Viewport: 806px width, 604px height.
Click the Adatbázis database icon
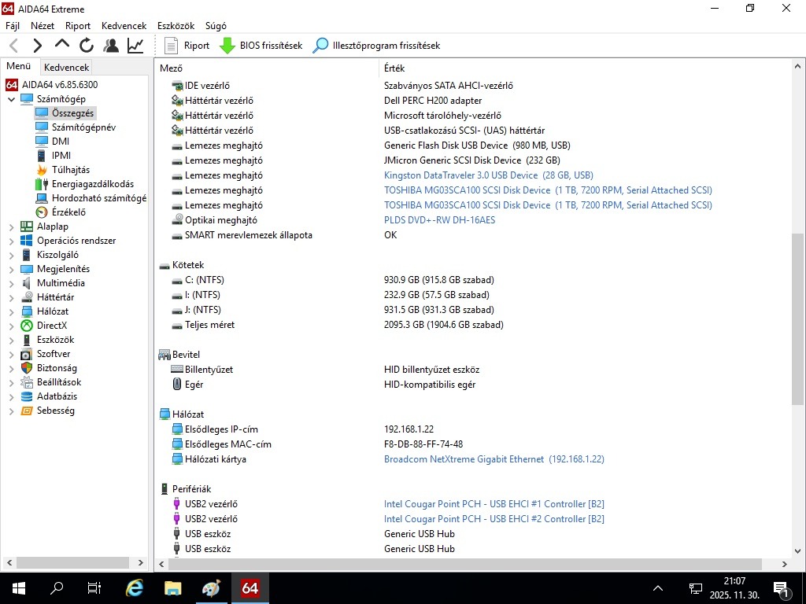(27, 396)
